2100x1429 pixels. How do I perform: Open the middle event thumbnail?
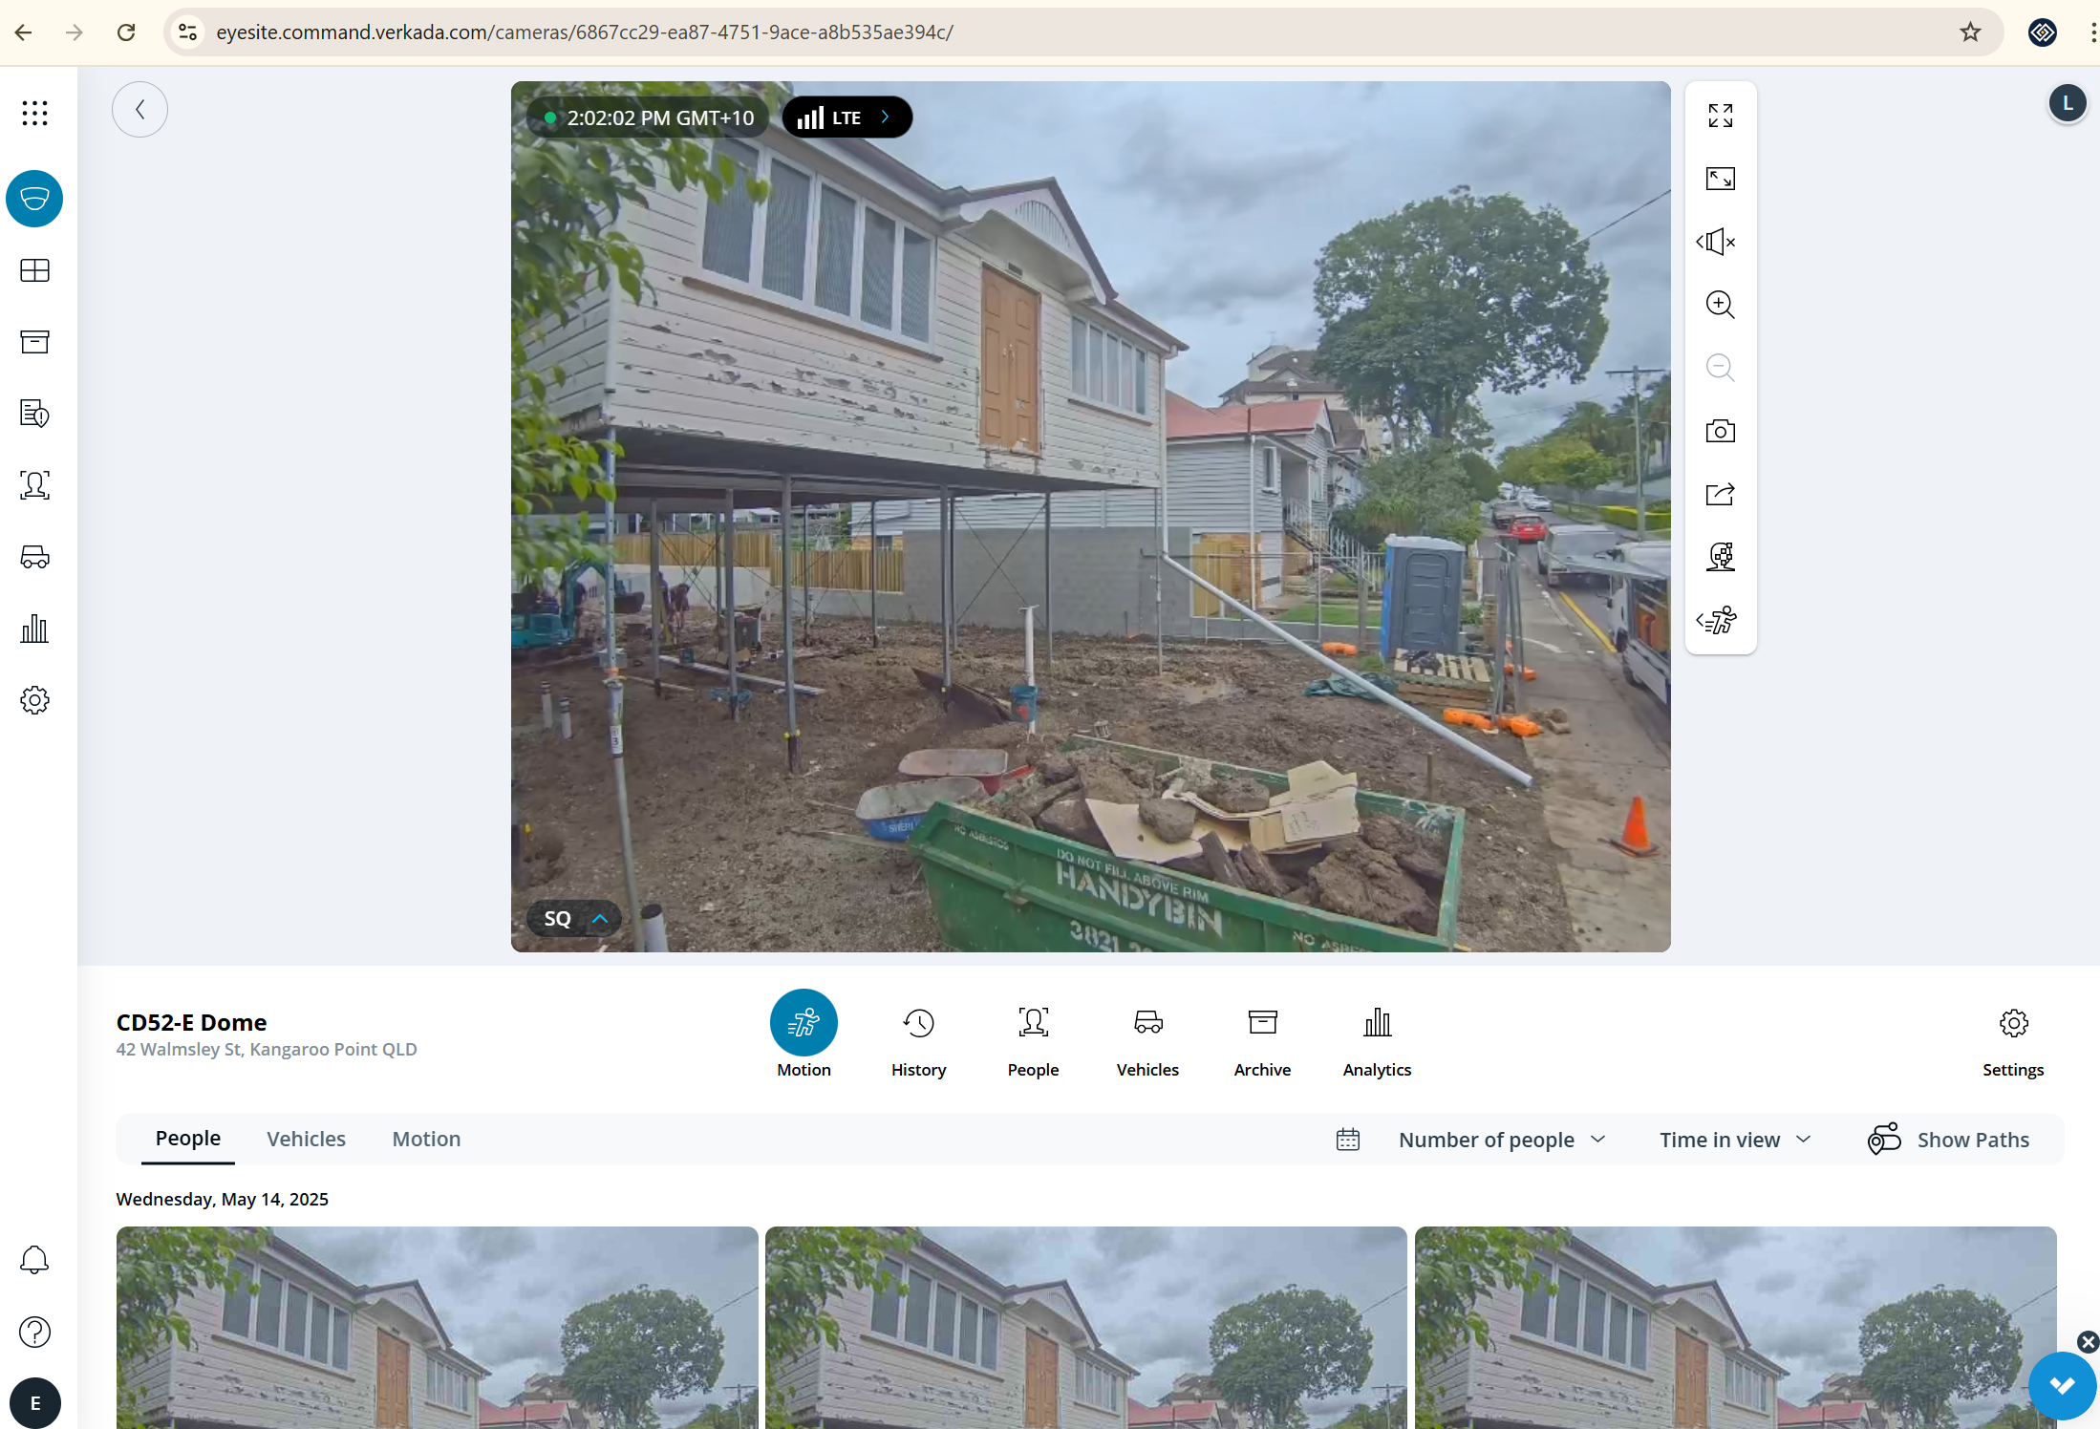tap(1085, 1328)
